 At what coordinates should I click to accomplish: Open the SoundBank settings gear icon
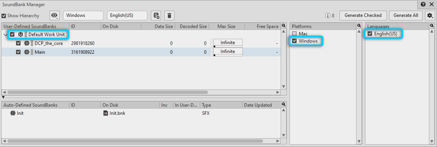click(430, 16)
